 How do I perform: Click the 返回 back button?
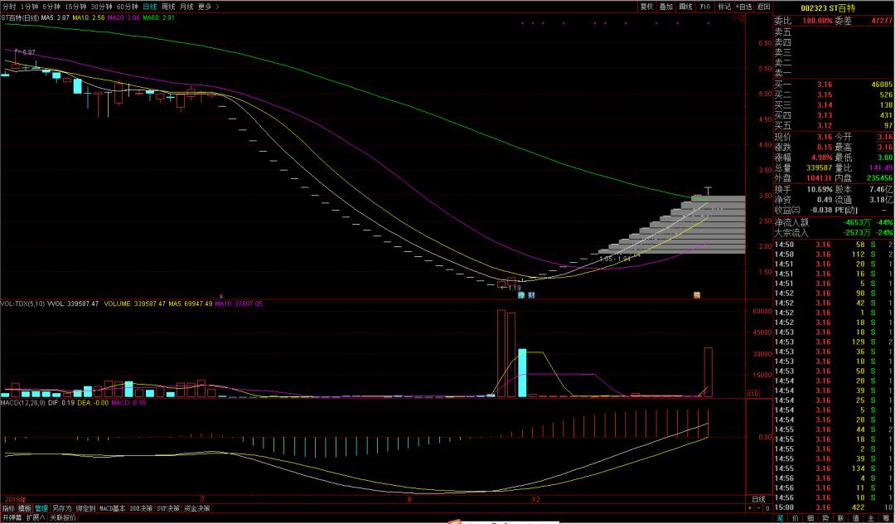[x=763, y=6]
